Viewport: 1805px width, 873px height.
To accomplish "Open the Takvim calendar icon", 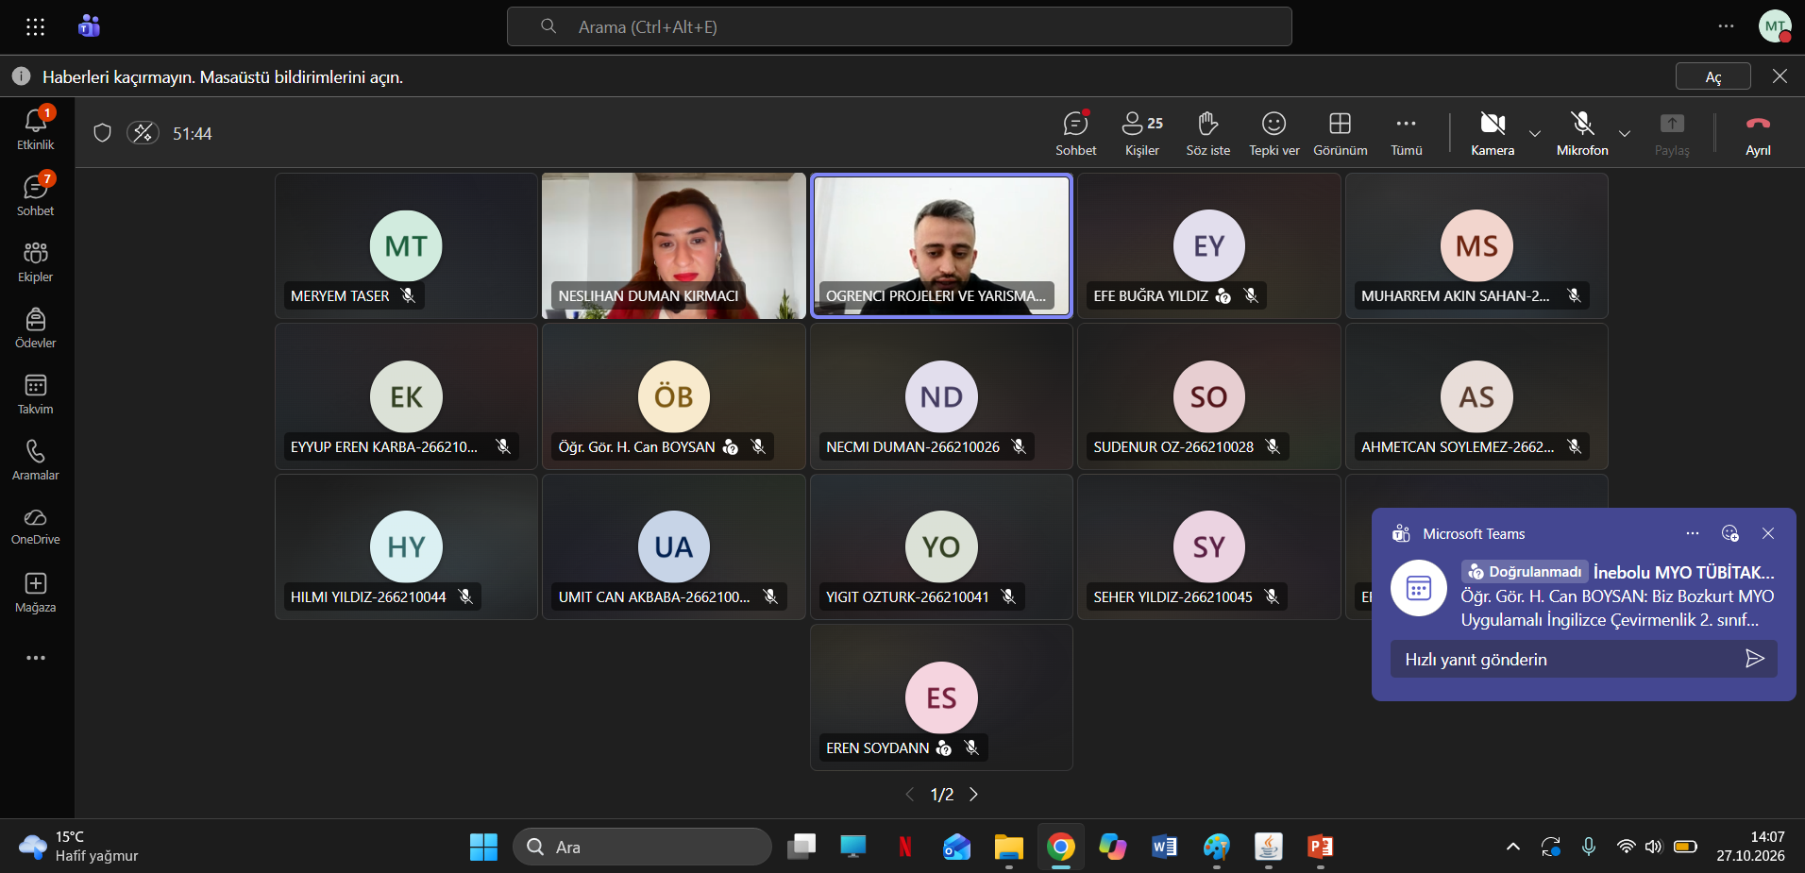I will pos(36,393).
